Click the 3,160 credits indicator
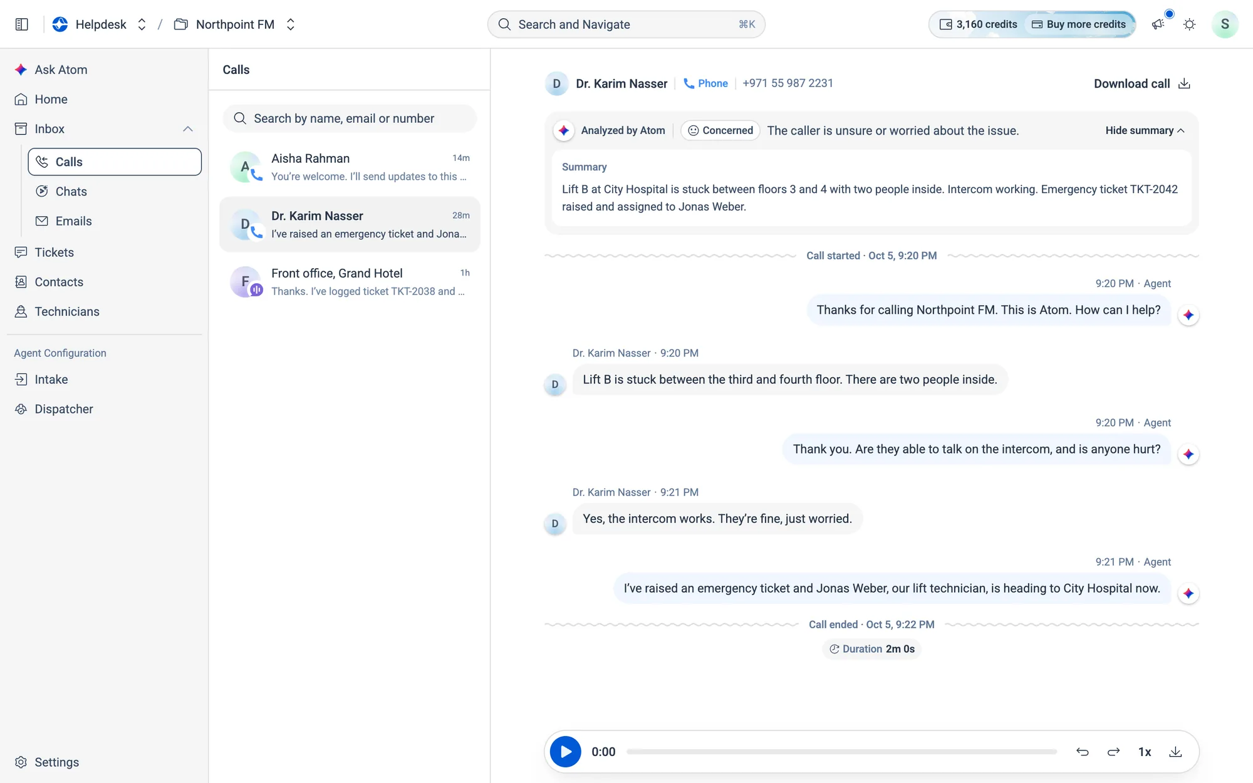Image resolution: width=1253 pixels, height=783 pixels. pos(978,24)
